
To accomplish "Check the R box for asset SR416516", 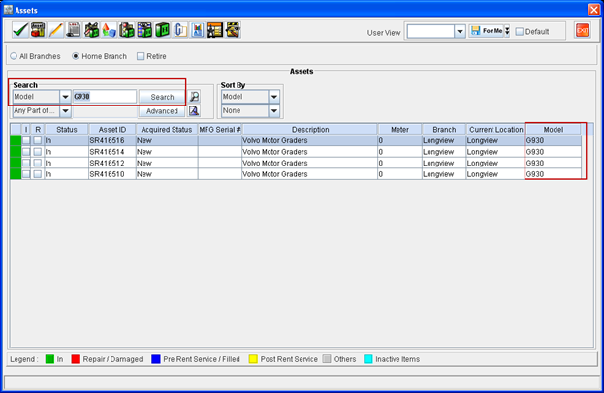I will (x=38, y=140).
